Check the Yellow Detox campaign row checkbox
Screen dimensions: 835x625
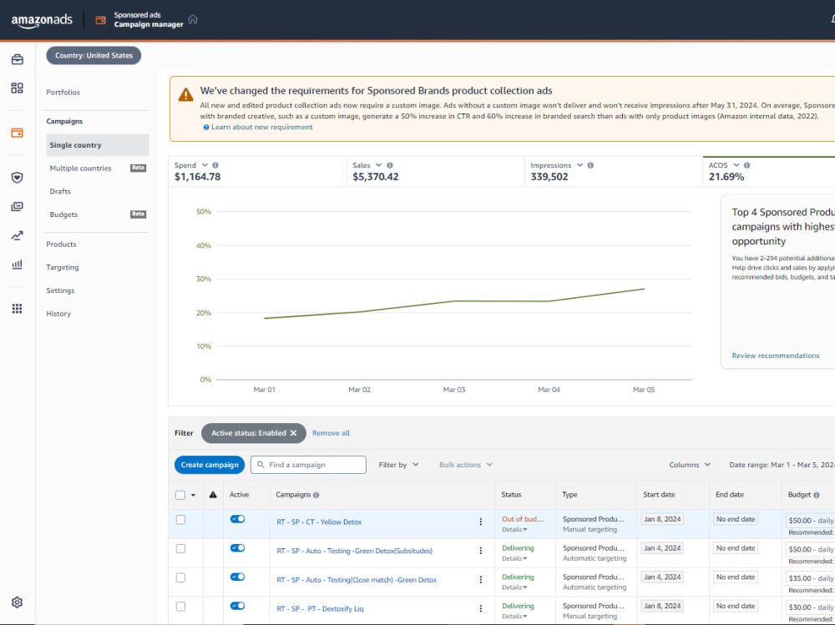point(180,520)
